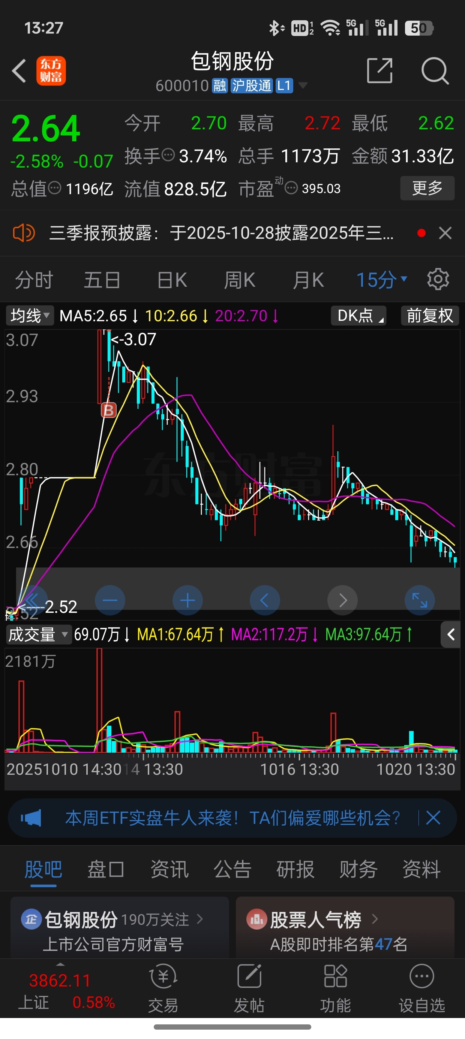465x1039 pixels.
Task: Select the 研报 tab
Action: [x=295, y=869]
